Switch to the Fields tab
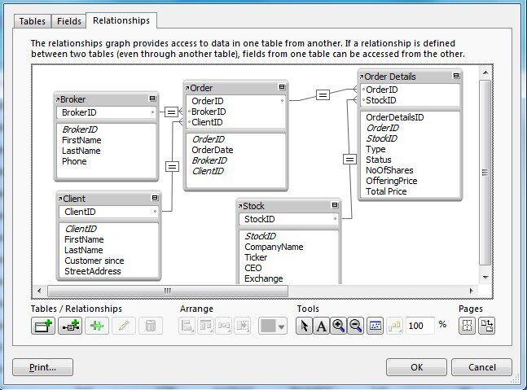527x390 pixels. 68,20
